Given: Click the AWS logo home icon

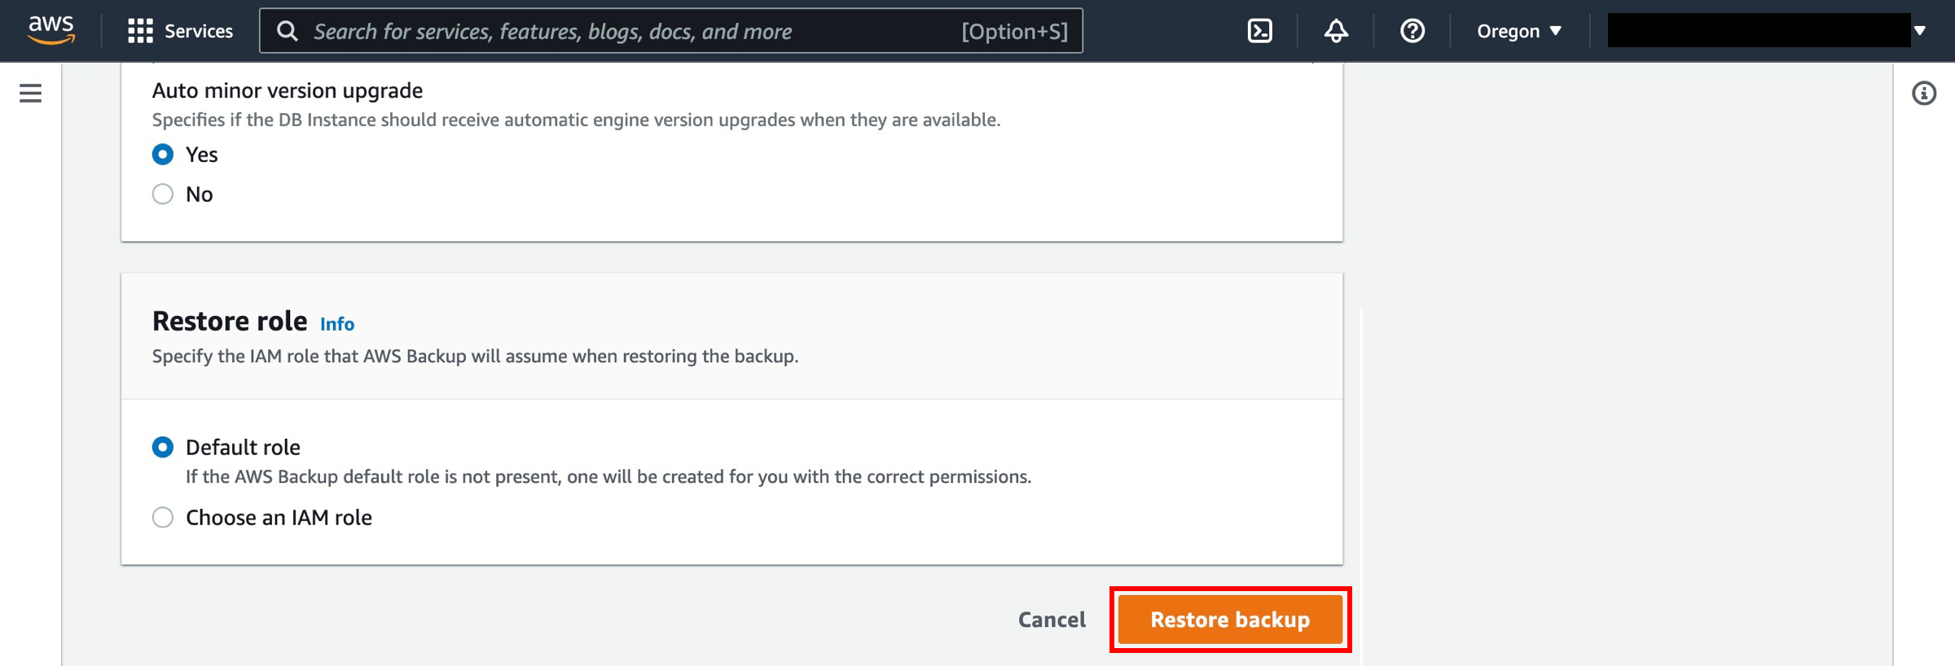Looking at the screenshot, I should click(51, 30).
